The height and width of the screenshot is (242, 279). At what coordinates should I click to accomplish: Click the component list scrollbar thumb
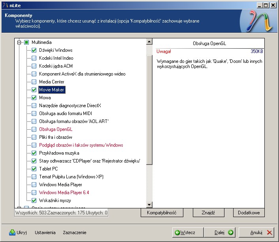click(149, 110)
